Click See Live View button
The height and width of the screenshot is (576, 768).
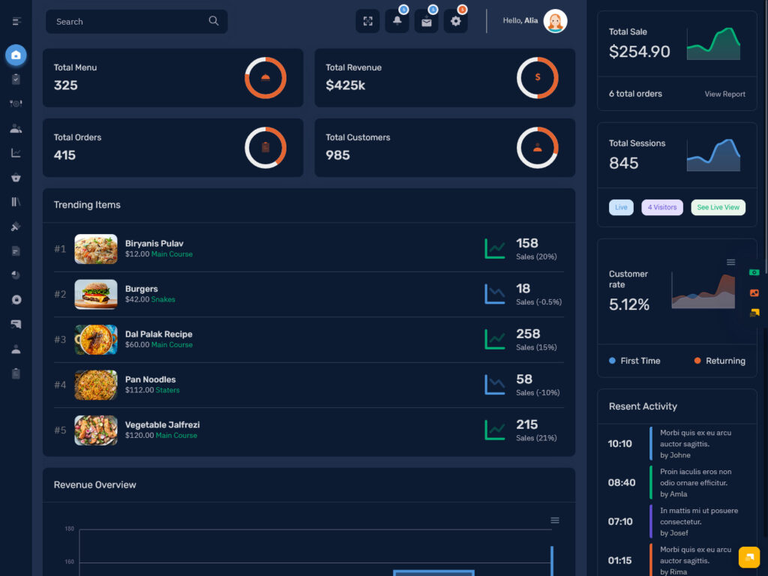tap(718, 207)
